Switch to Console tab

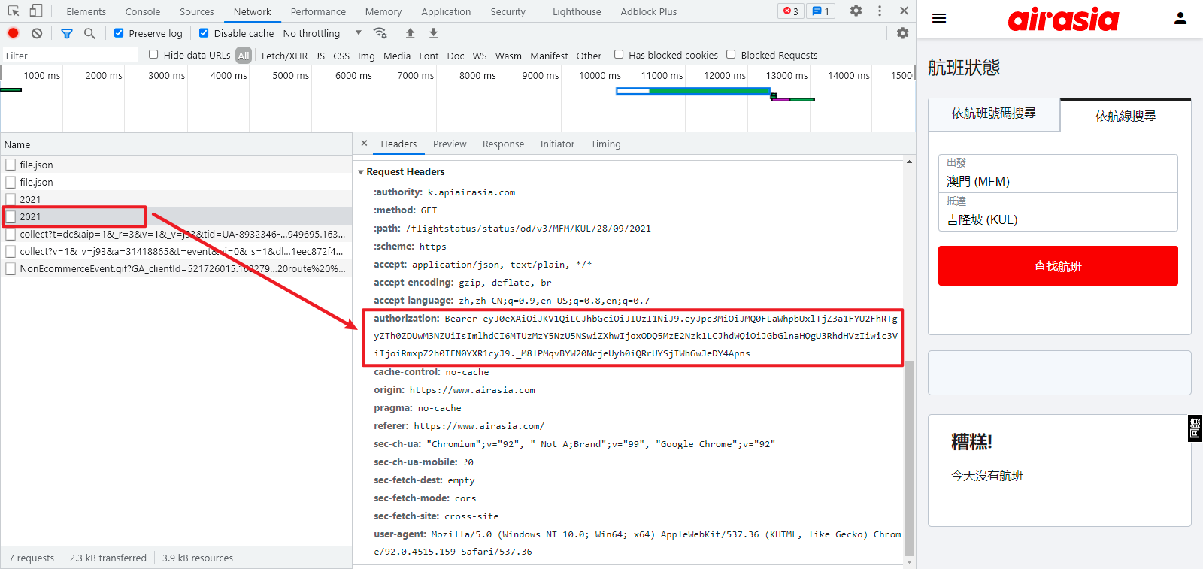pyautogui.click(x=143, y=11)
